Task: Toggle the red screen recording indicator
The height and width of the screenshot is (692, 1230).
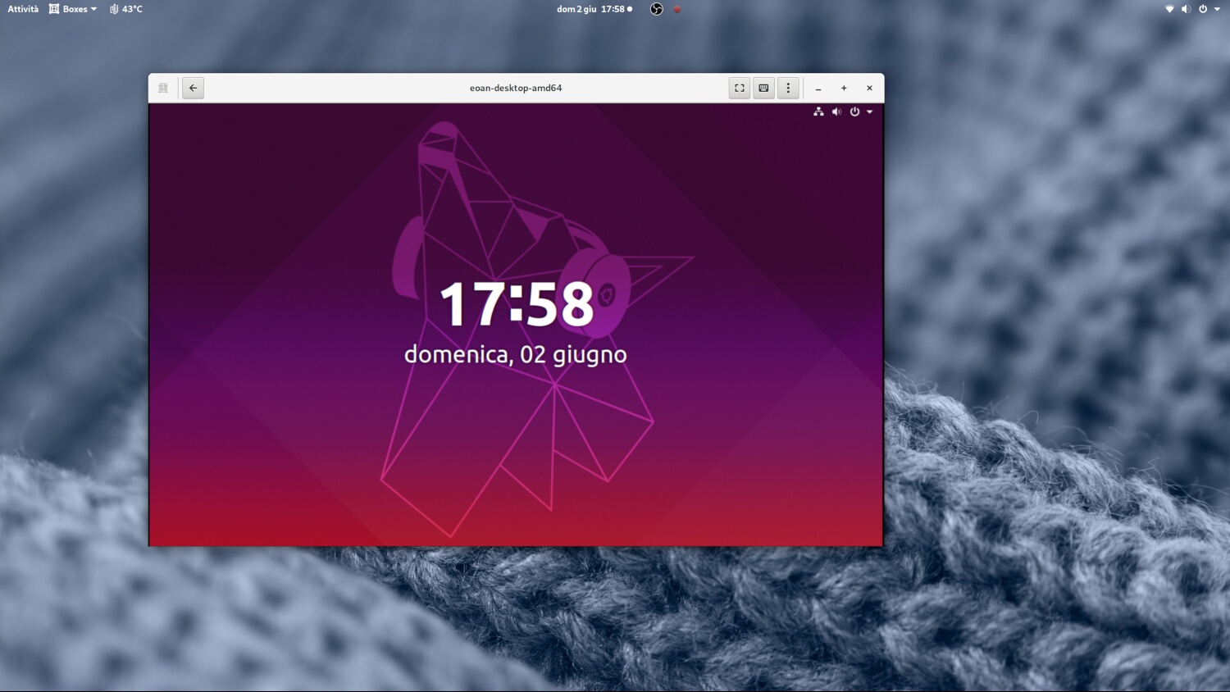Action: click(x=677, y=9)
